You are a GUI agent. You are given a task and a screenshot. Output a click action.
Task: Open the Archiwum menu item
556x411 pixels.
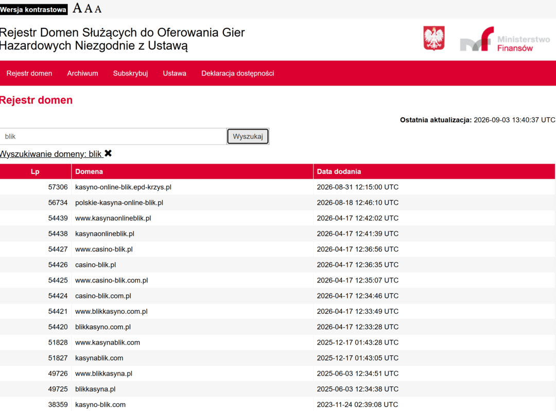point(82,74)
